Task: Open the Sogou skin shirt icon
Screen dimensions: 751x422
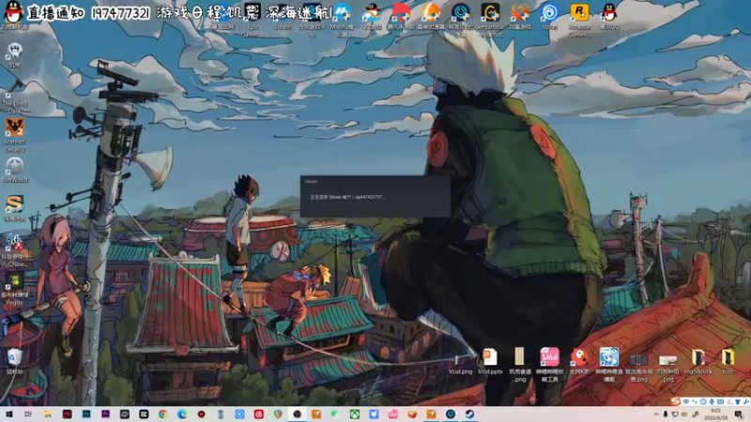Action: 738,402
